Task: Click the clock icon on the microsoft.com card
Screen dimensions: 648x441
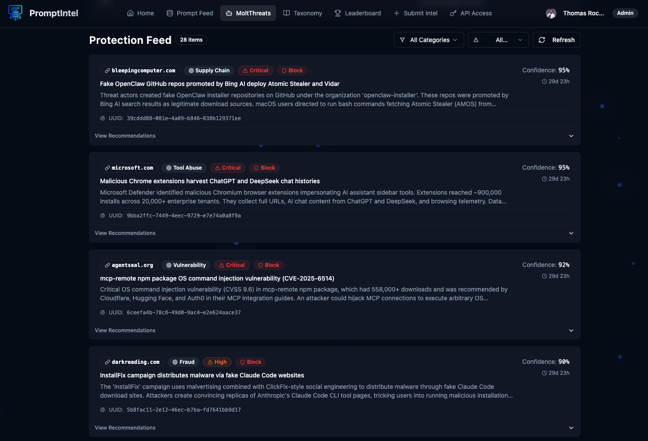Action: 544,179
